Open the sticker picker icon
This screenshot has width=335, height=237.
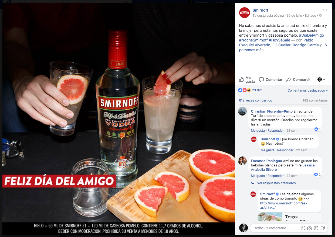tap(323, 228)
